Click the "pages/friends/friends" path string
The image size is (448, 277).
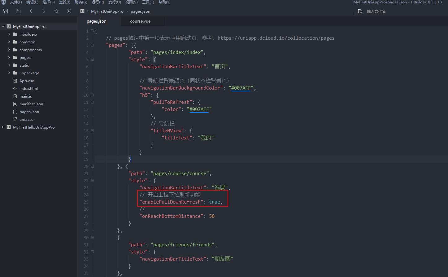tap(182, 245)
